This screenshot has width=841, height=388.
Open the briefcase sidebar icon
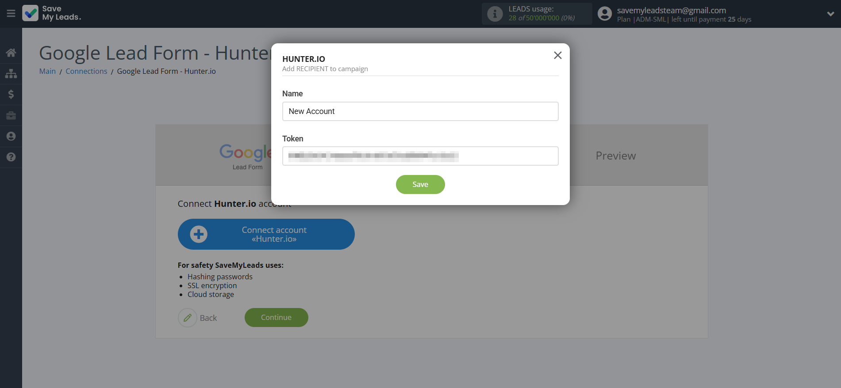pyautogui.click(x=11, y=115)
